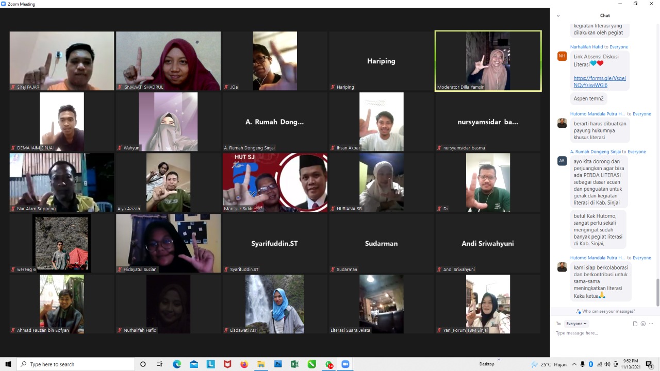Open the Desktop toolbar in taskbar
Image resolution: width=660 pixels, height=371 pixels.
point(486,364)
